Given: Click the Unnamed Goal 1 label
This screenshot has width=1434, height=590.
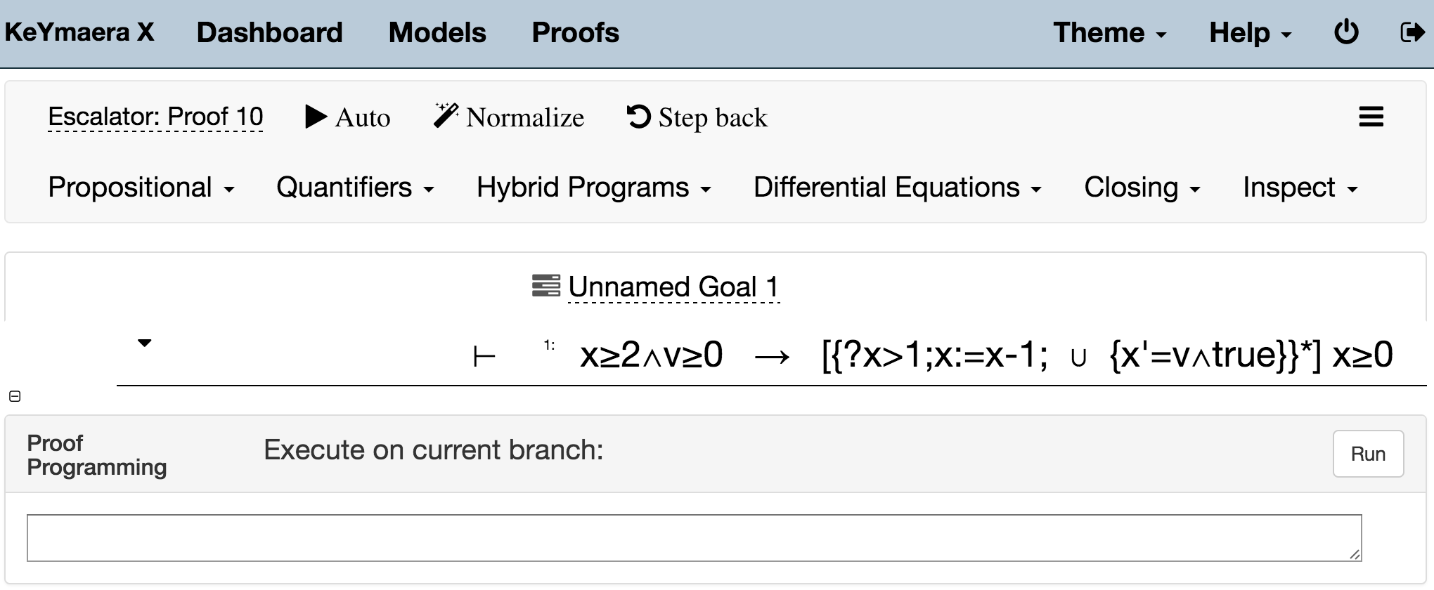Looking at the screenshot, I should (x=673, y=287).
